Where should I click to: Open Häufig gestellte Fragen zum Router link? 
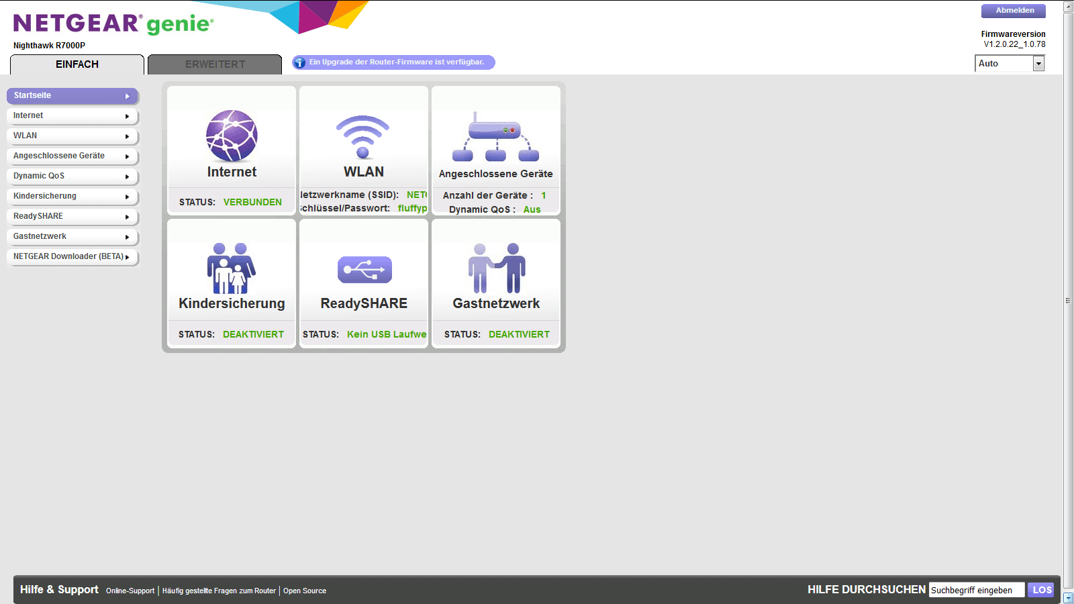[x=219, y=591]
